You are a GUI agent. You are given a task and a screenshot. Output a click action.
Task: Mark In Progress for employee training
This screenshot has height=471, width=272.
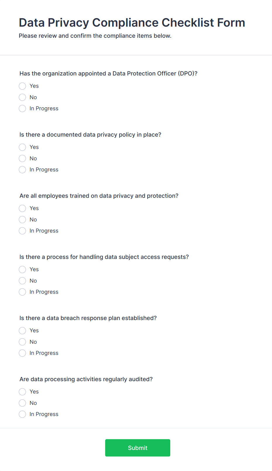point(22,231)
